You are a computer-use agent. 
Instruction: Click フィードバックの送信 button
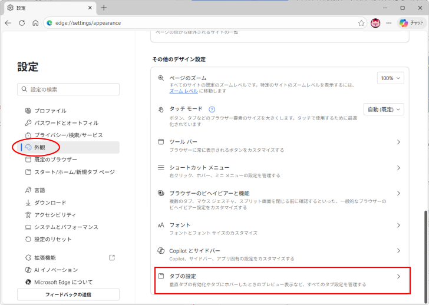click(x=68, y=294)
